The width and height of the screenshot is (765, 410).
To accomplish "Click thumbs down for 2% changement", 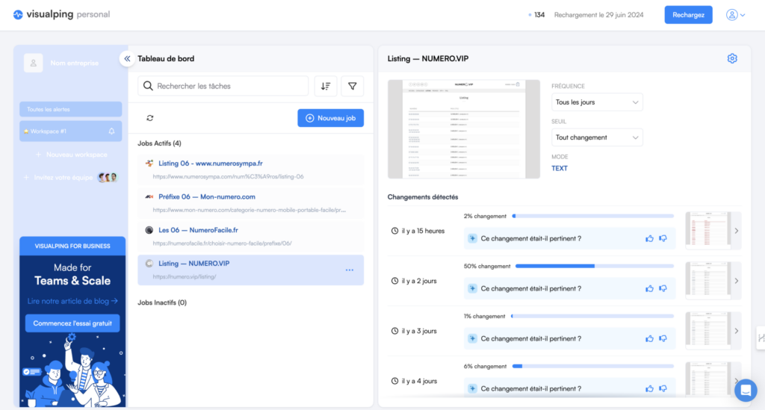I will [x=663, y=238].
